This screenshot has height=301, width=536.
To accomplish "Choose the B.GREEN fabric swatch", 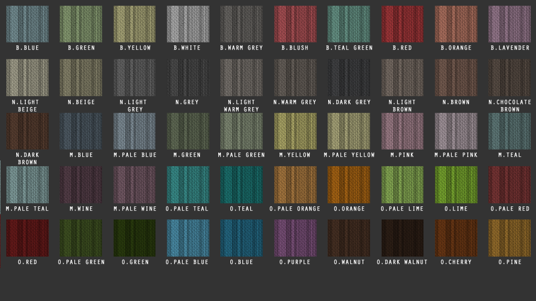I will 81,24.
